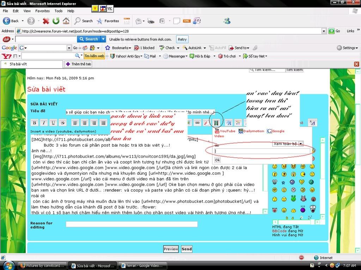The height and width of the screenshot is (270, 361).
Task: Open Favorites star in IE toolbar
Action: pyautogui.click(x=108, y=21)
